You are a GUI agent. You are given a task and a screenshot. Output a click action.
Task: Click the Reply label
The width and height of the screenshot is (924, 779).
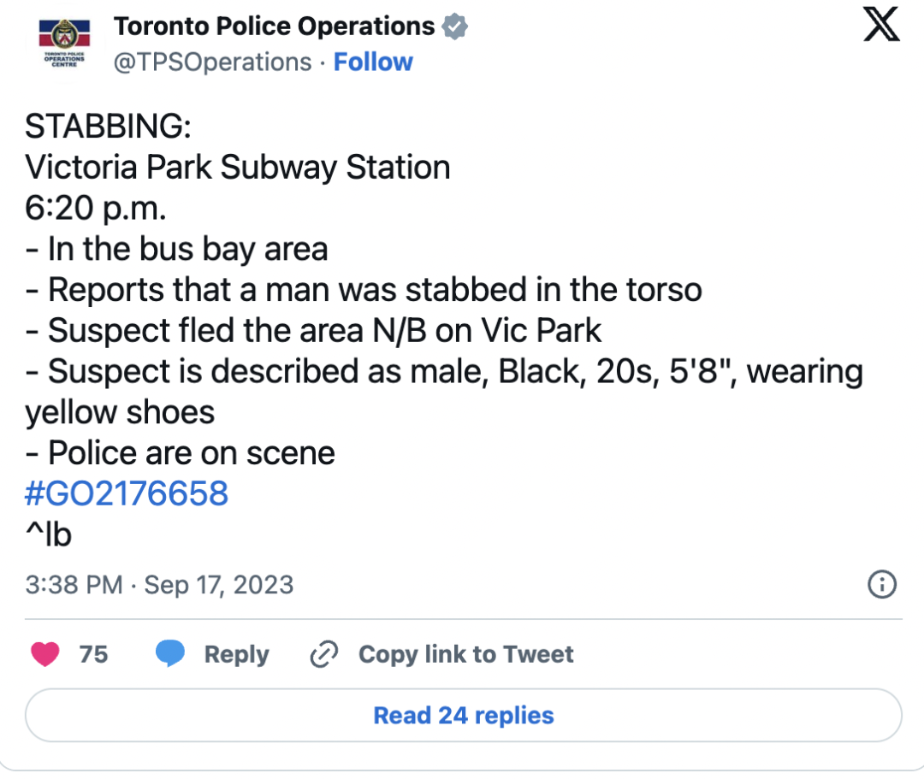tap(236, 655)
